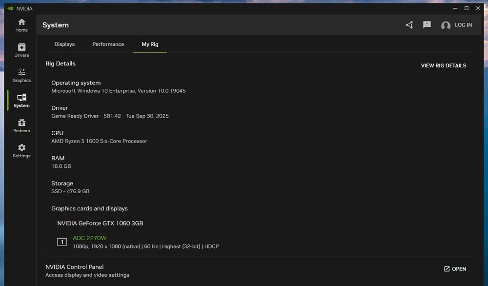This screenshot has height=286, width=488.
Task: Open the Redeem gift section
Action: (21, 126)
